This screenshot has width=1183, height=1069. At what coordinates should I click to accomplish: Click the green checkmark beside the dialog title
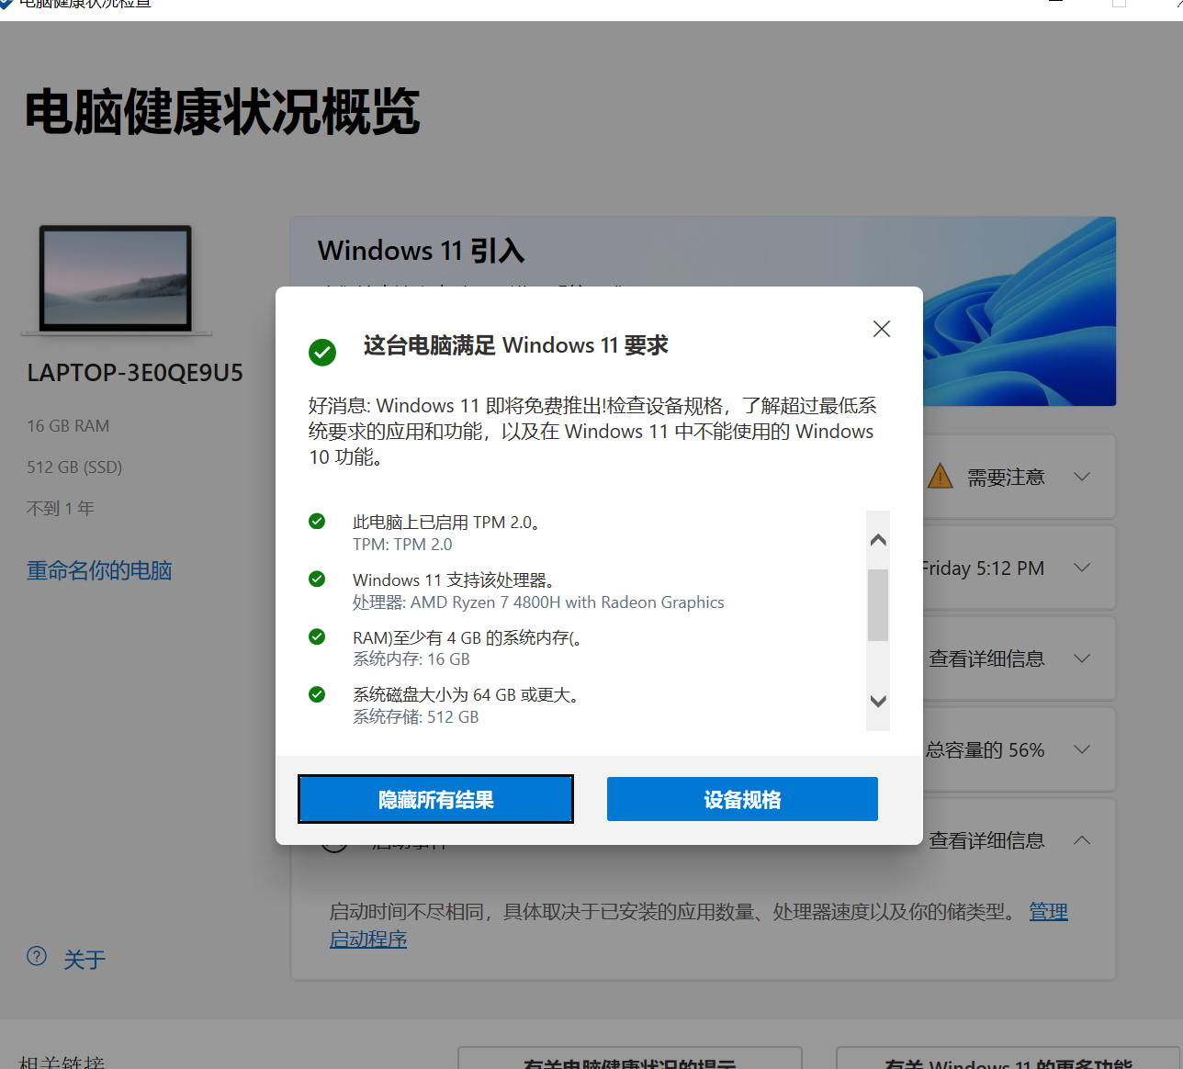click(x=322, y=352)
